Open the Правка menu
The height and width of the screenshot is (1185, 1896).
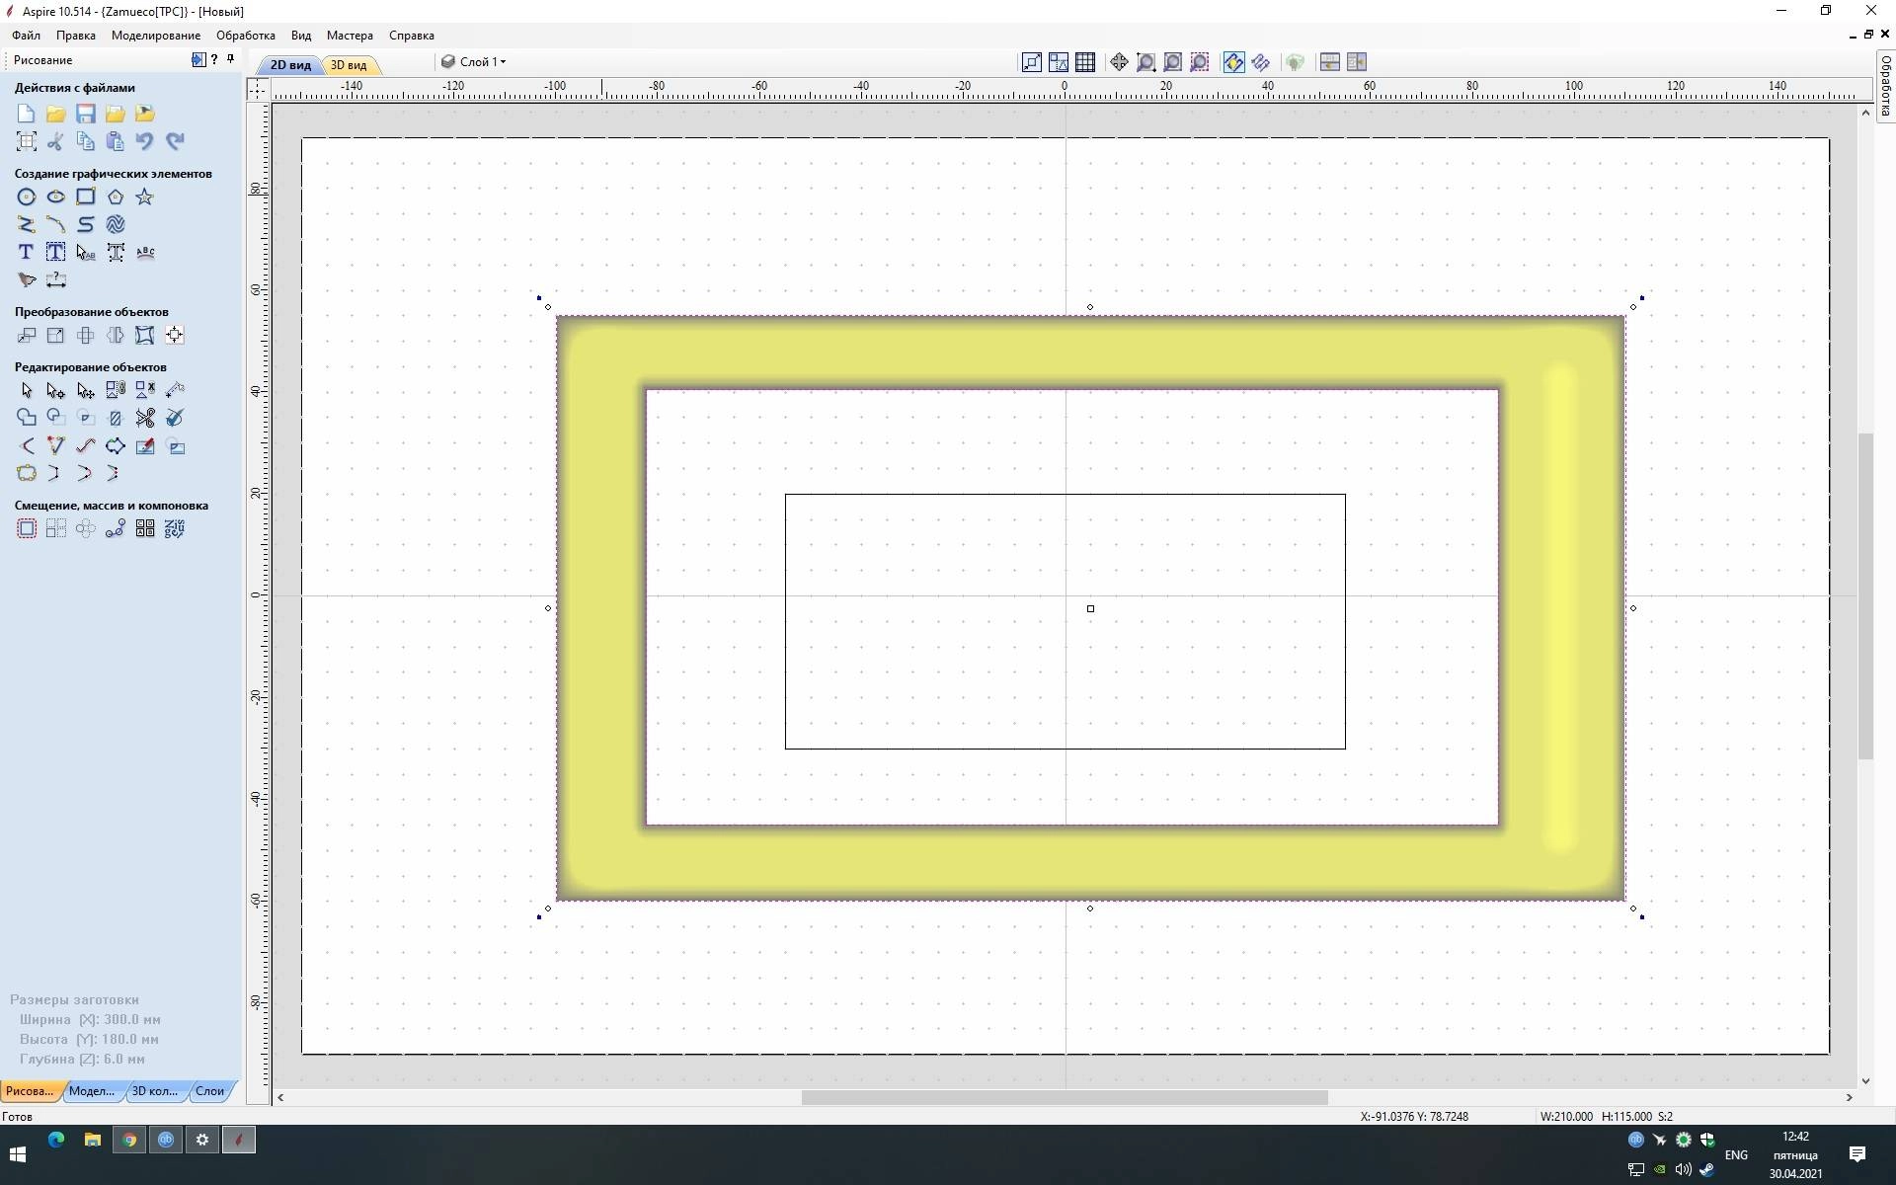(76, 35)
